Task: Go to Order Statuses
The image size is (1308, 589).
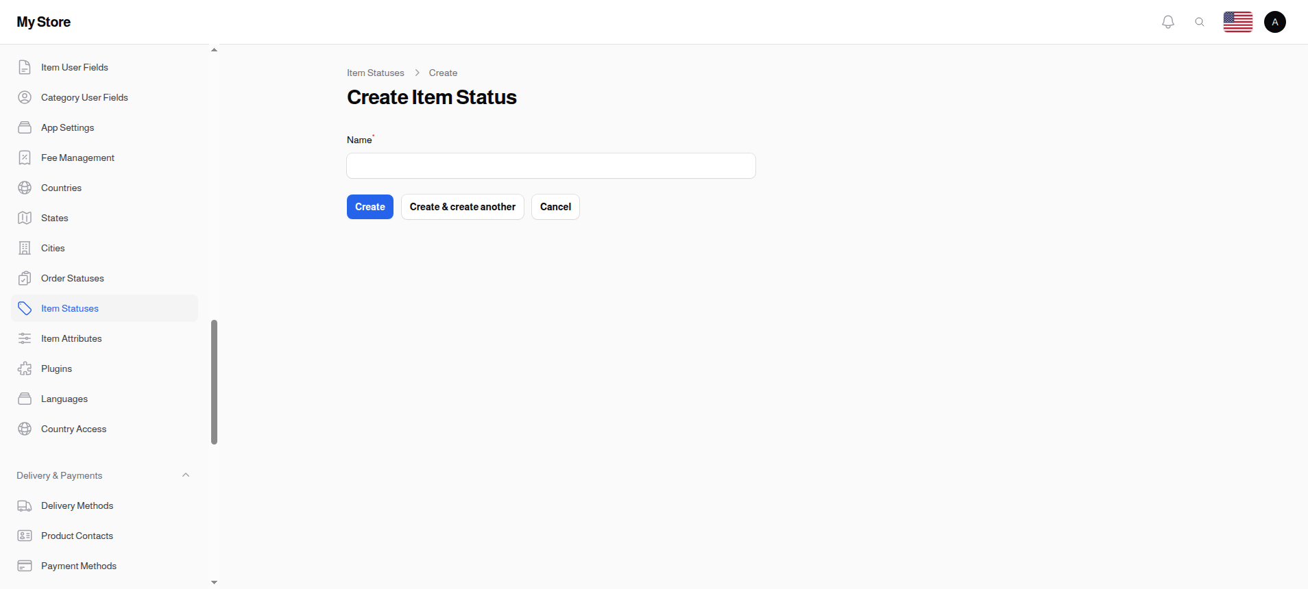Action: 105,278
